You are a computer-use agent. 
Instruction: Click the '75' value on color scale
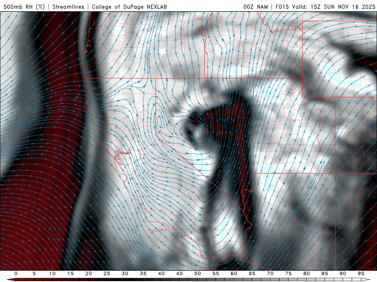click(x=288, y=274)
